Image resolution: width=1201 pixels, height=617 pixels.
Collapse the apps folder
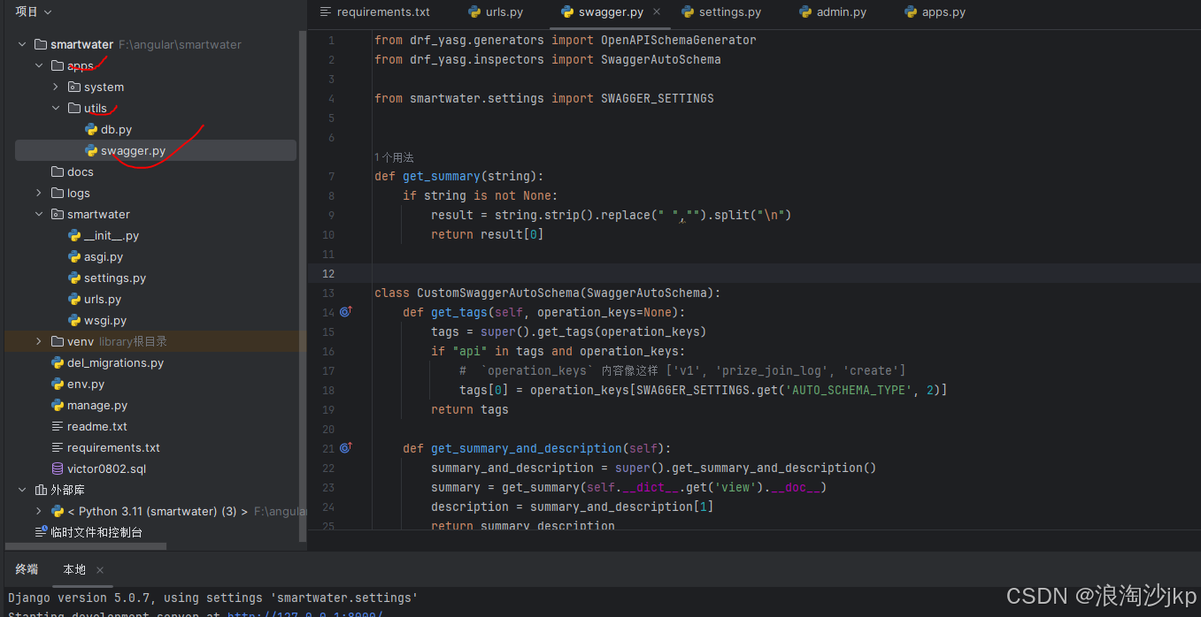[x=39, y=66]
